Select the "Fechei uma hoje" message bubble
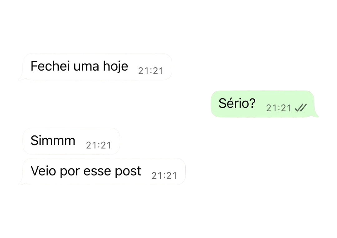The image size is (337, 238). coord(97,67)
